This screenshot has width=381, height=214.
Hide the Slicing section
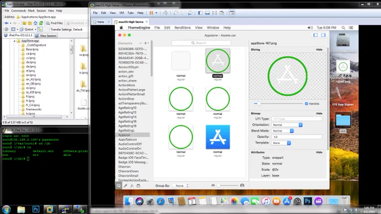tap(319, 49)
